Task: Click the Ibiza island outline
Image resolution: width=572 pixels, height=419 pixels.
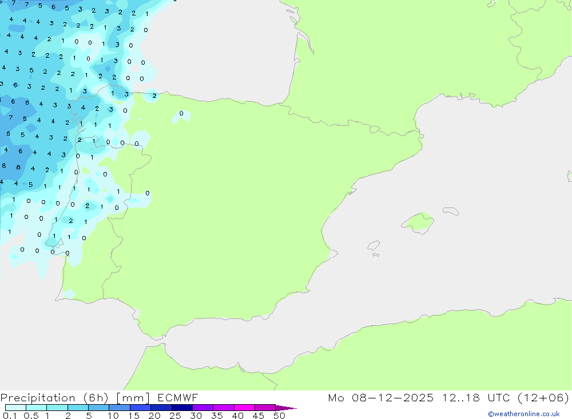Action: point(374,245)
